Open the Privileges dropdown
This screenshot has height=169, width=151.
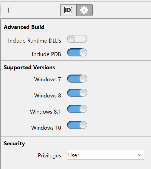[106, 155]
